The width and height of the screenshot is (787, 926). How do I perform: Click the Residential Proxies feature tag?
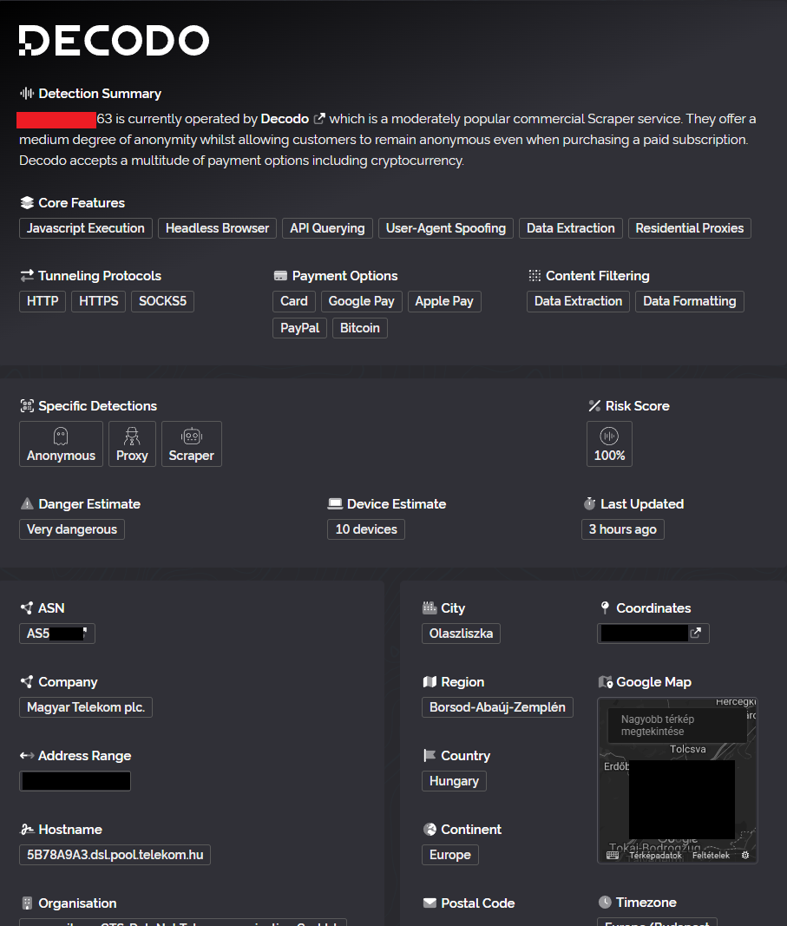point(689,228)
